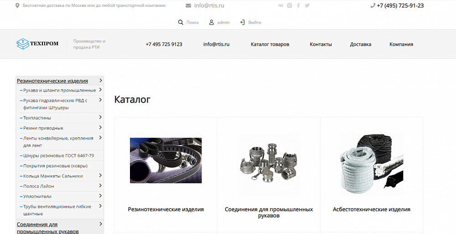The image size is (456, 234).
Task: Click the Каталог page heading
Action: pos(132,99)
